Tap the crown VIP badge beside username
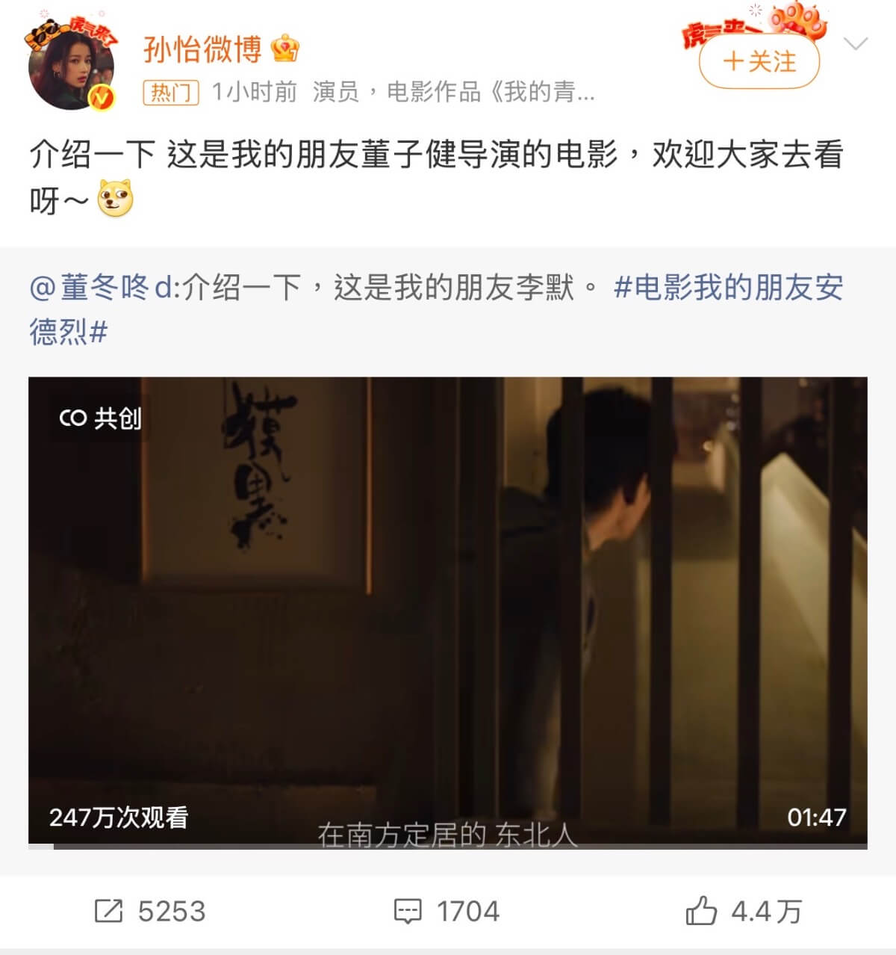This screenshot has height=955, width=896. pyautogui.click(x=285, y=49)
